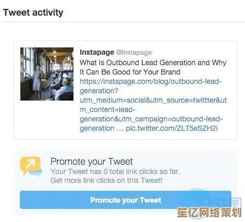
Task: Click the yellow promote arrow speech-bubble icon
Action: [x=30, y=165]
